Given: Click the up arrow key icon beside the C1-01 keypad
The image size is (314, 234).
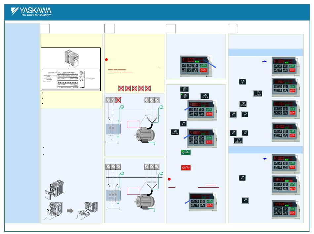Looking at the screenshot, I should coord(233,114).
